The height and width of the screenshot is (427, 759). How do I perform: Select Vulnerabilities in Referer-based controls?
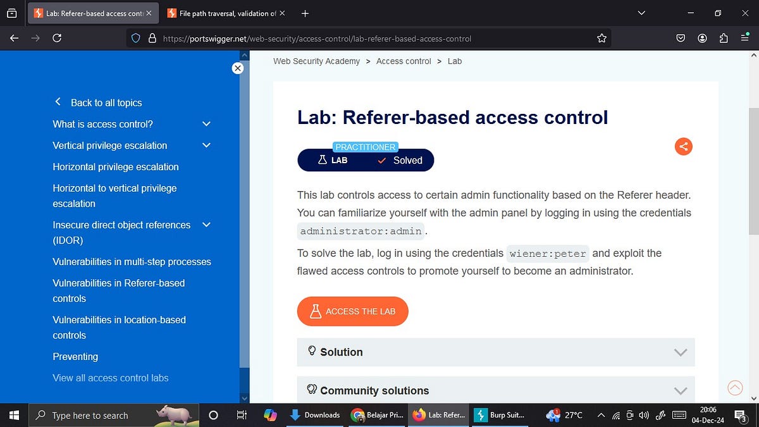[119, 290]
